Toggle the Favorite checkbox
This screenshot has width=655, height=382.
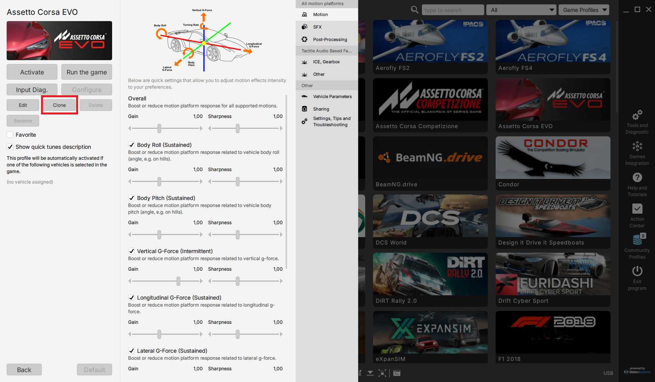pyautogui.click(x=10, y=135)
